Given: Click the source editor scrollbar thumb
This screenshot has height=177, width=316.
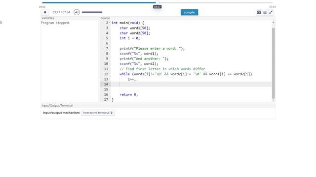Looking at the screenshot, I should point(273,63).
